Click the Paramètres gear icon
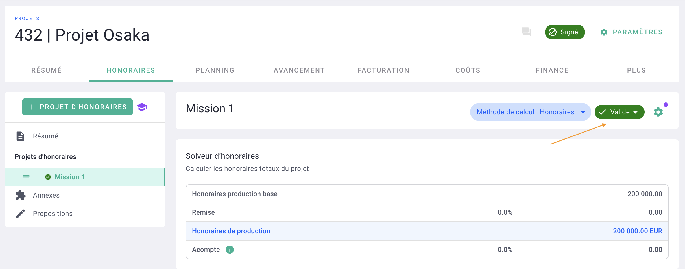 tap(604, 32)
